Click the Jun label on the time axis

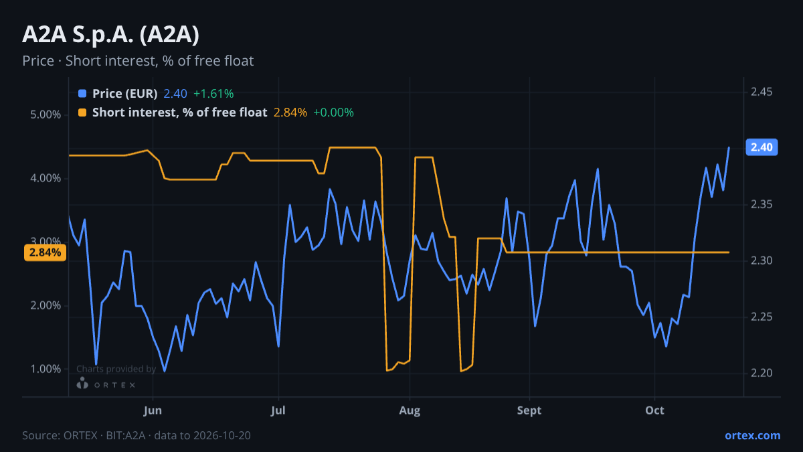[153, 410]
